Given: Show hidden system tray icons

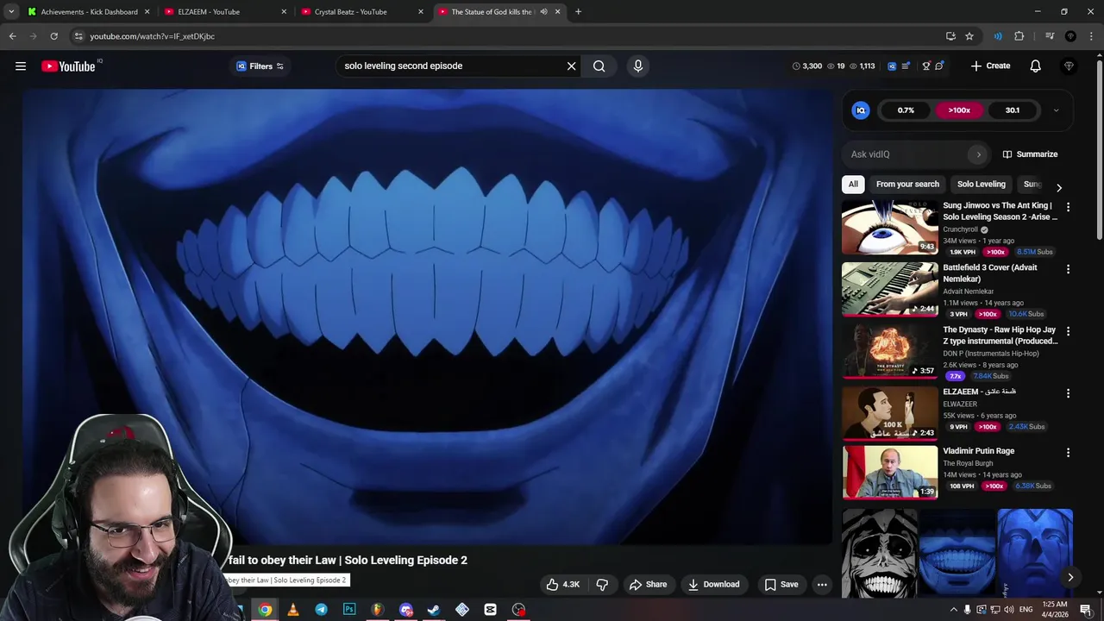Looking at the screenshot, I should [953, 610].
